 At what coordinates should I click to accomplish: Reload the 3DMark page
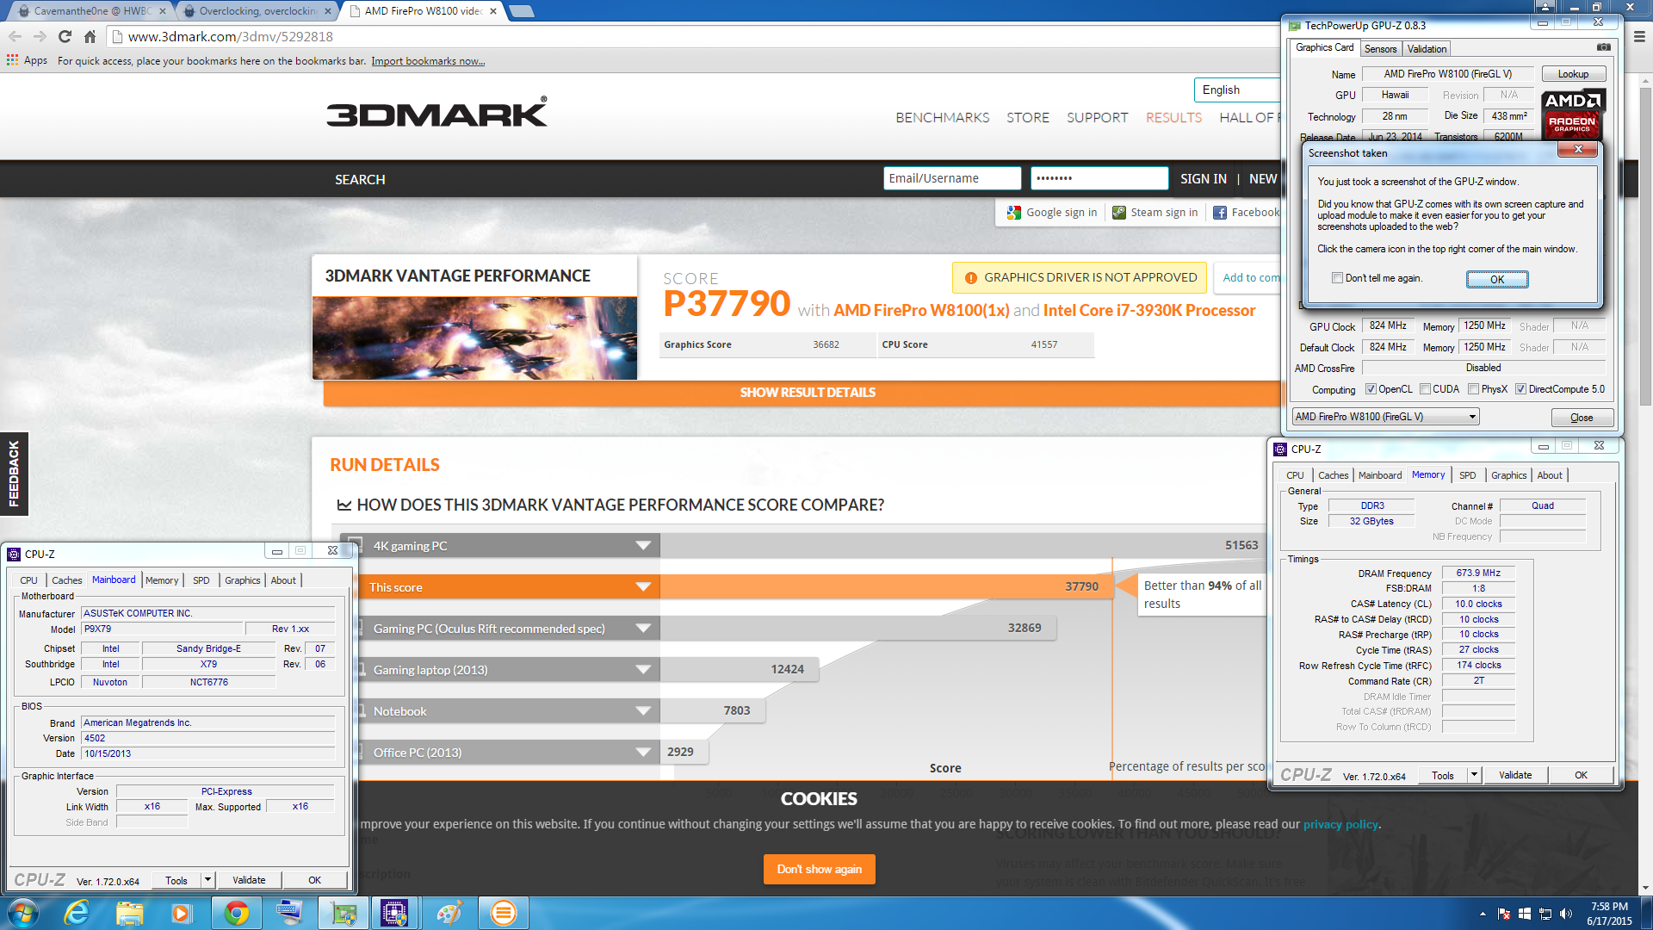tap(65, 36)
